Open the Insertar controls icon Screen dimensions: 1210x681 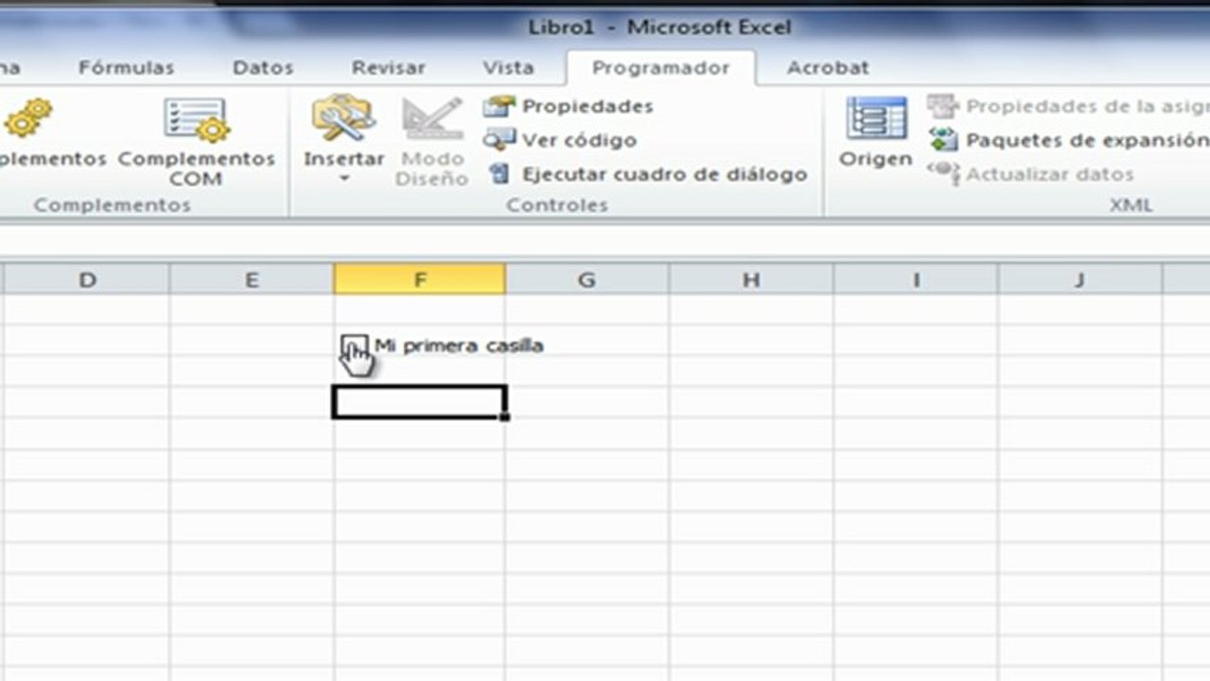(342, 119)
